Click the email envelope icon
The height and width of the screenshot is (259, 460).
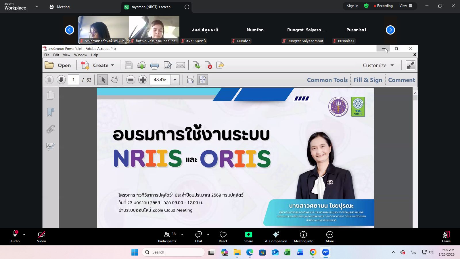(180, 65)
